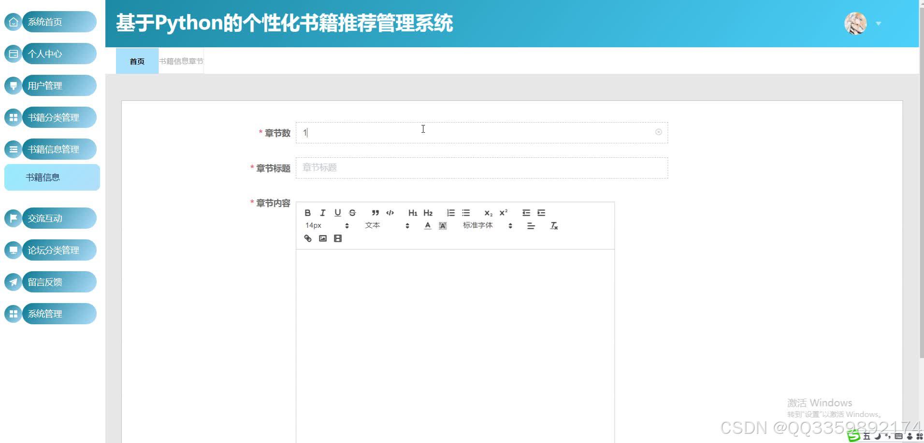Insert a code block in the editor

pos(390,212)
